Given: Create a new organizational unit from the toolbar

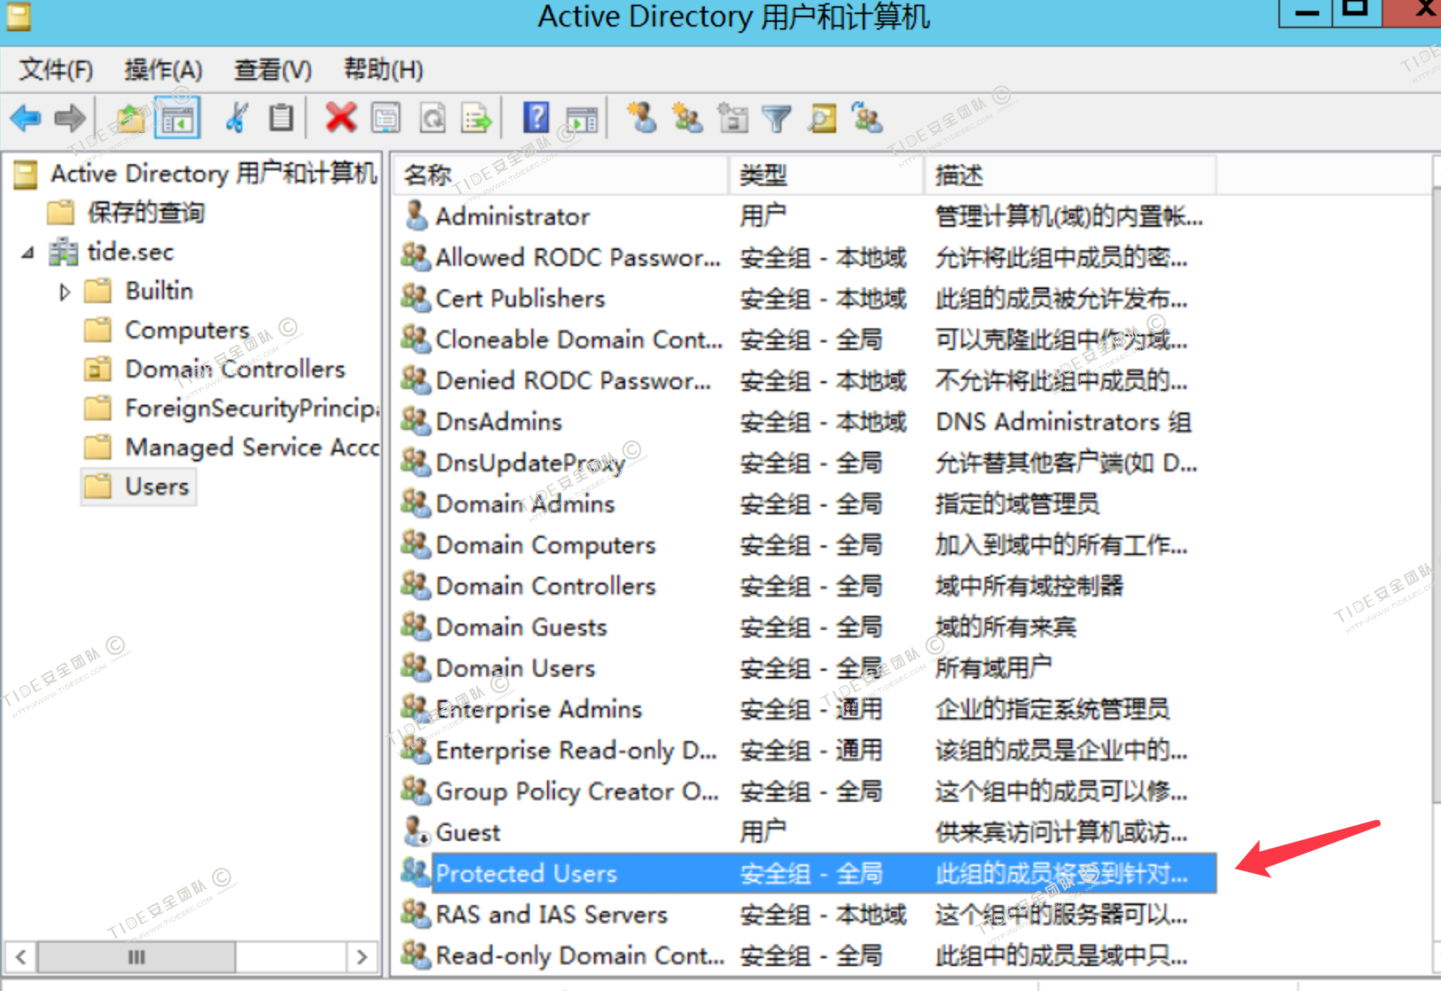Looking at the screenshot, I should coord(733,118).
